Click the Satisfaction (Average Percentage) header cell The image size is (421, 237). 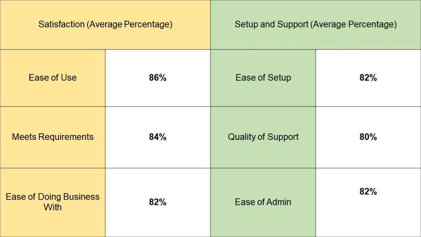pos(105,25)
